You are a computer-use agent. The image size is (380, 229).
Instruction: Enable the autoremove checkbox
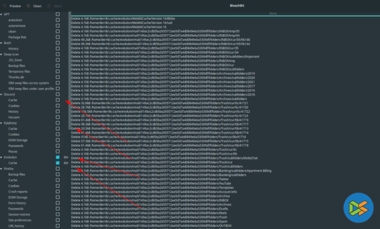point(58,26)
